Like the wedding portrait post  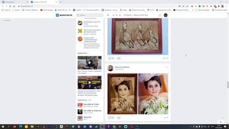[111, 118]
